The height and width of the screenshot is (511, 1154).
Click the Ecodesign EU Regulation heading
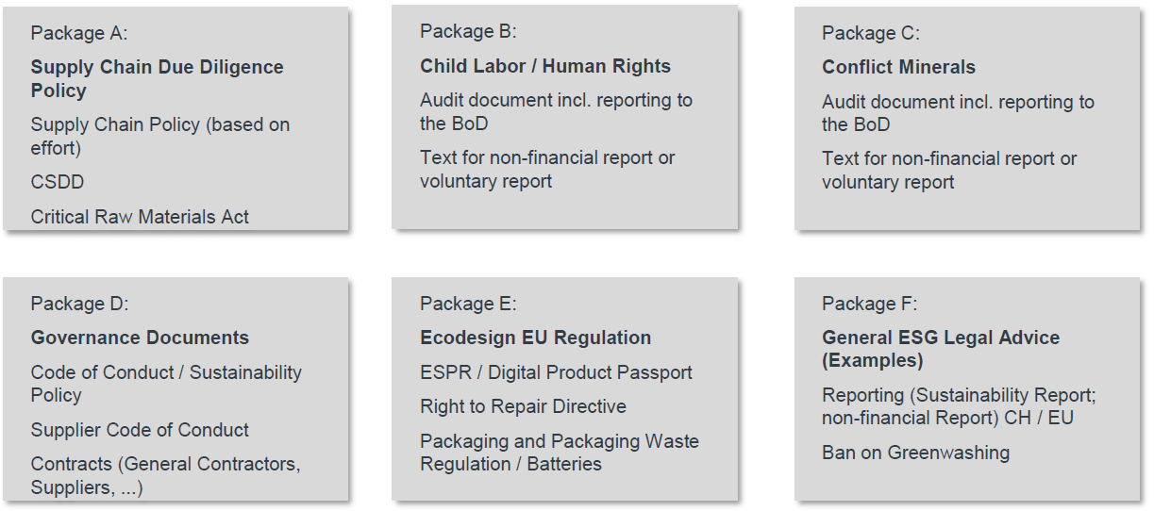point(536,338)
